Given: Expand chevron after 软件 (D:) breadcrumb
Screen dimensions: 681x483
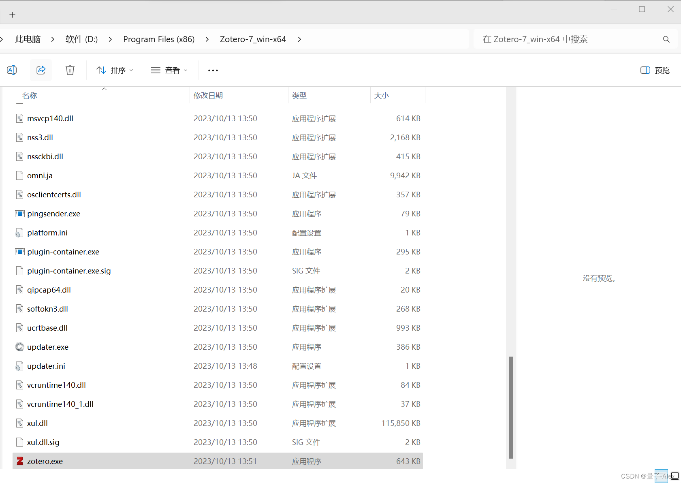Looking at the screenshot, I should pos(110,39).
